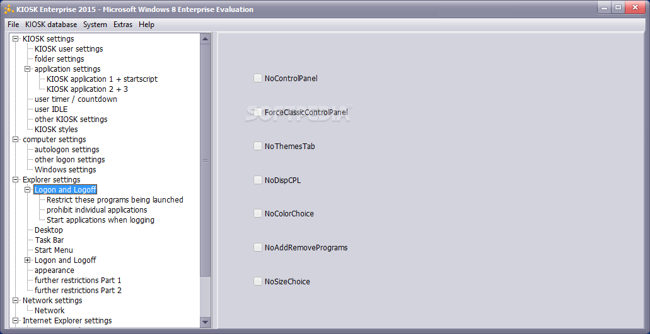Toggle the ForceClassicControlPanel checkbox
The height and width of the screenshot is (334, 650).
point(257,112)
